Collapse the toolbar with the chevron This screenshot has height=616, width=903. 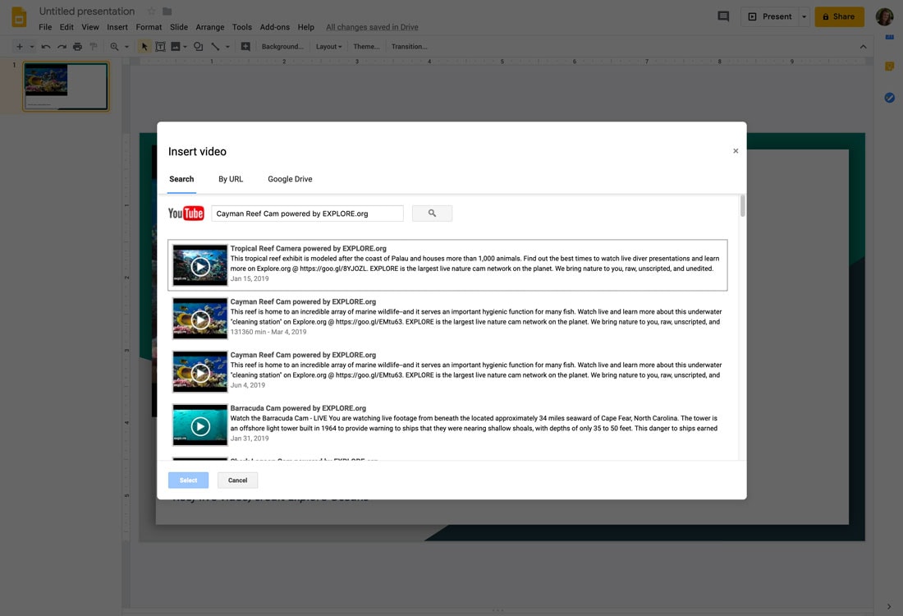(863, 47)
